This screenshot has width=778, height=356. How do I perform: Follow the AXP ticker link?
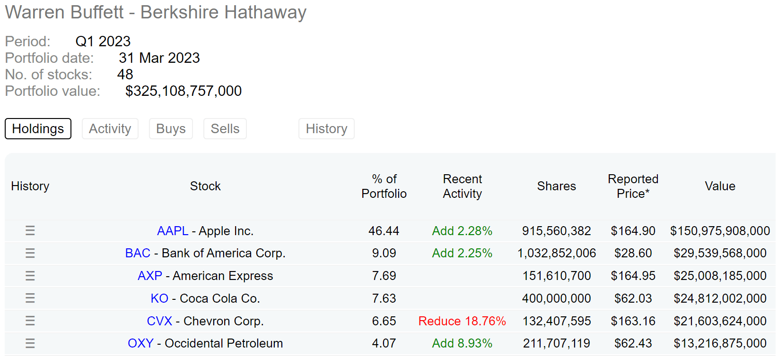pyautogui.click(x=150, y=276)
